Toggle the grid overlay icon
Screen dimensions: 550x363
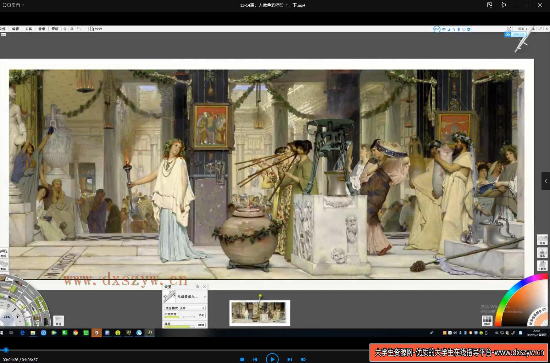(72, 29)
